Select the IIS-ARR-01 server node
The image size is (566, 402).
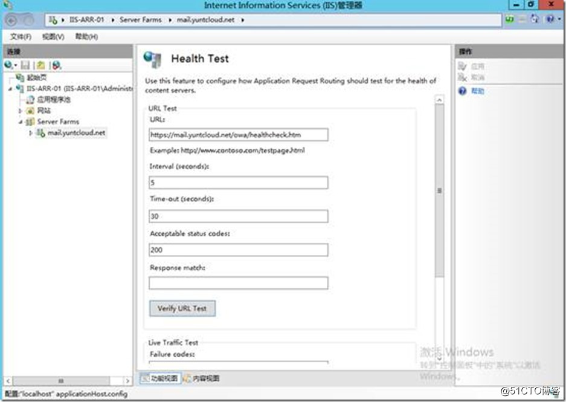click(x=79, y=88)
